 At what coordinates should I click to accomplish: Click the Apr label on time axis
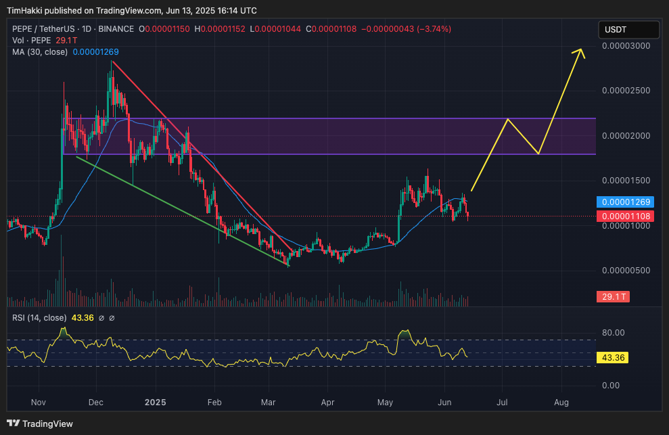click(x=327, y=402)
